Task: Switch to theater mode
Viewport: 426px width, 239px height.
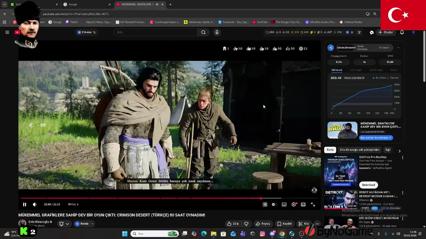Action: pyautogui.click(x=303, y=204)
